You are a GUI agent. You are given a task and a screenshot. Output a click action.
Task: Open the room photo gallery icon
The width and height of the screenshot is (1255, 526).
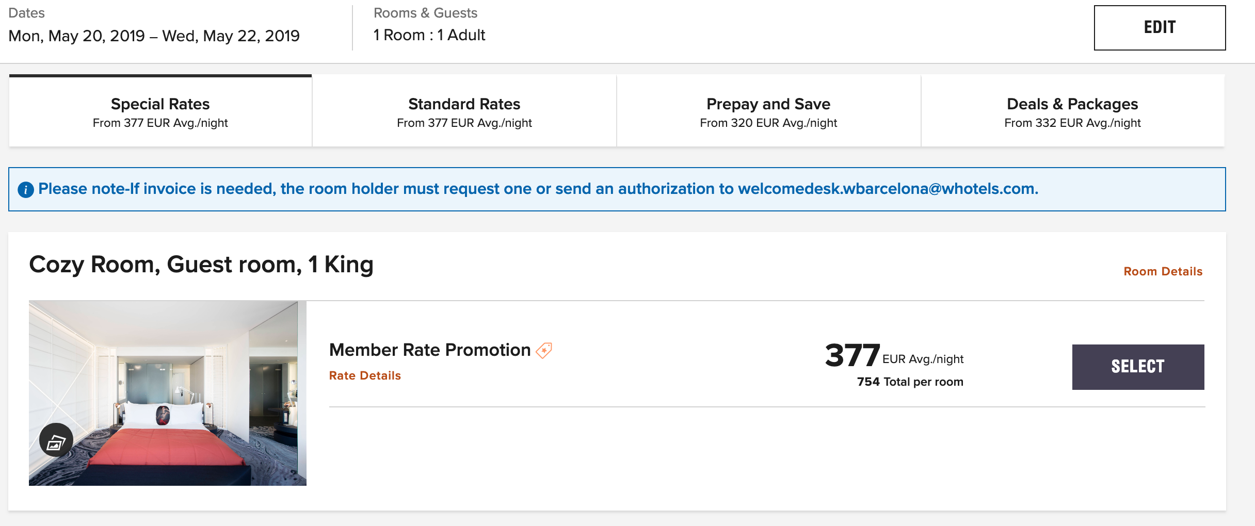pyautogui.click(x=56, y=440)
